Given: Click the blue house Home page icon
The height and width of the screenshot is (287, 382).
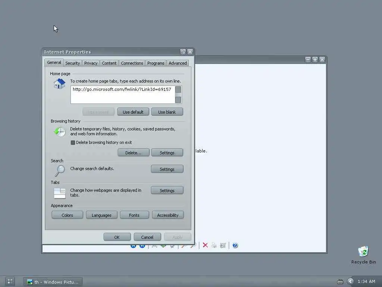Looking at the screenshot, I should [59, 84].
